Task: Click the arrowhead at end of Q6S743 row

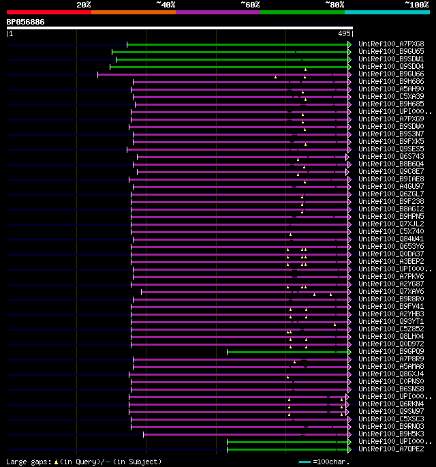Action: pos(347,157)
